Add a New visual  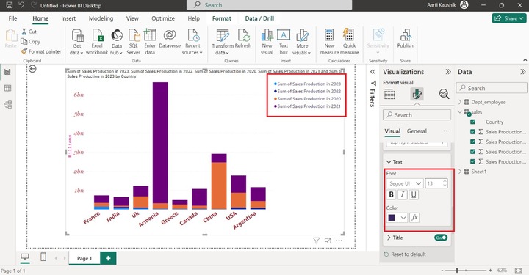(267, 42)
